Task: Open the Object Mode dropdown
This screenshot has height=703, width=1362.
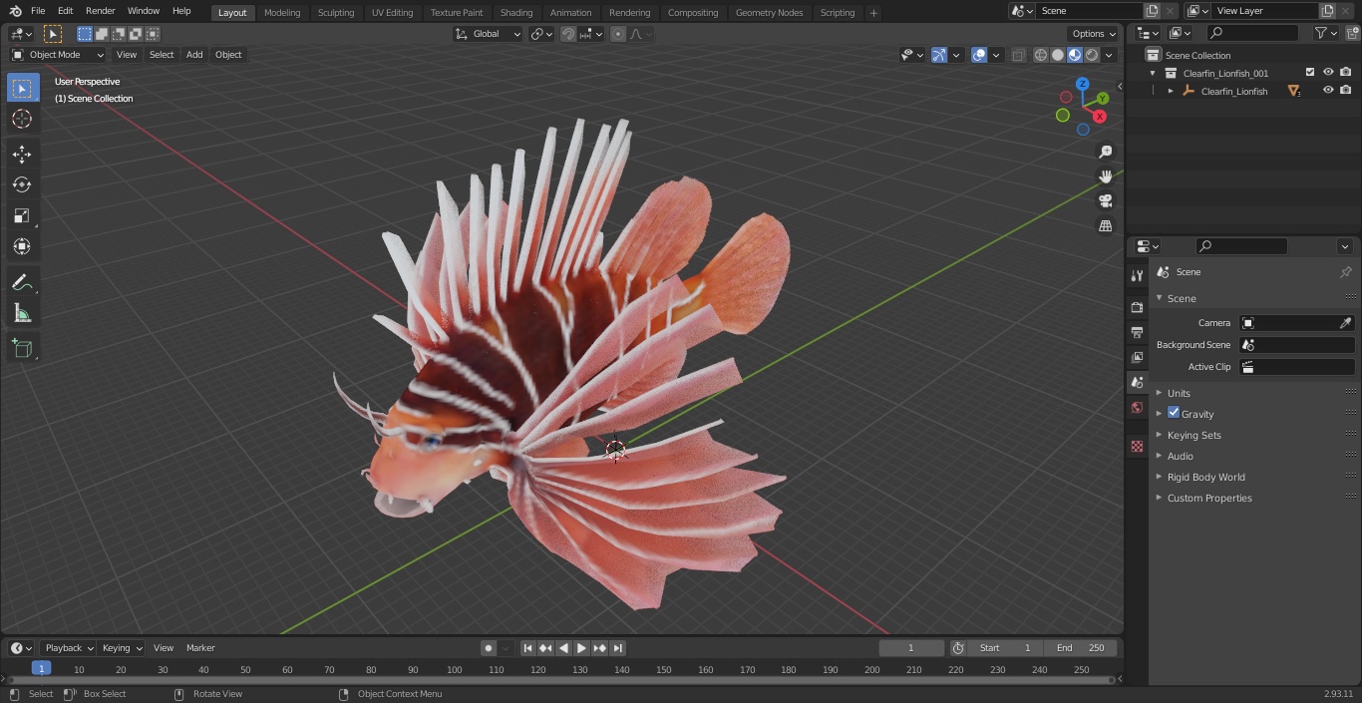Action: (58, 55)
